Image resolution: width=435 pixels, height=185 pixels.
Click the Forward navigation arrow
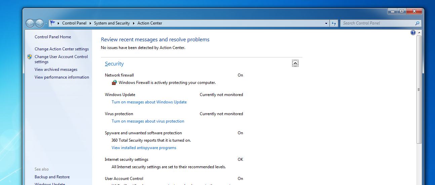[x=39, y=23]
